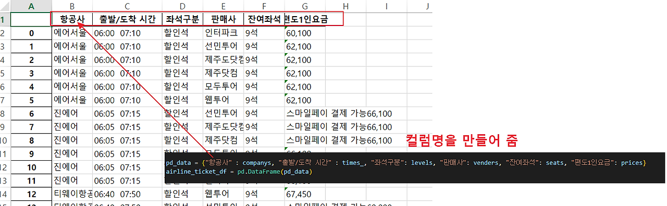This screenshot has height=206, width=667.
Task: Click the 모두투어 vendor cell in index row 4
Action: pos(223,87)
